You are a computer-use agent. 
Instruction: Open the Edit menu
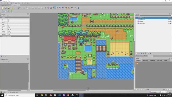(x=5, y=3)
